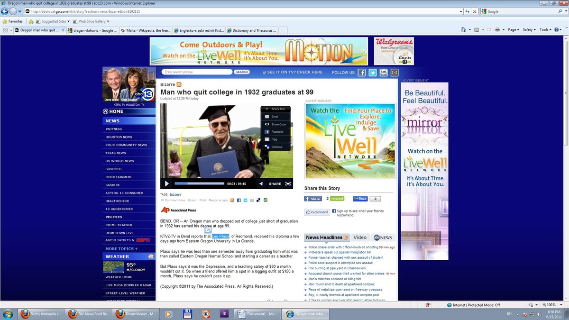Subscribe via the Bizarre RSS feed icon
The image size is (569, 320).
[x=179, y=84]
